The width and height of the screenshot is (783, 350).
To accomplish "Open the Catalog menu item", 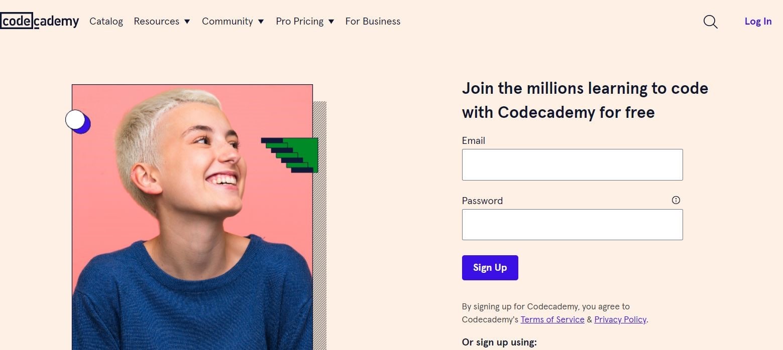I will [x=106, y=21].
